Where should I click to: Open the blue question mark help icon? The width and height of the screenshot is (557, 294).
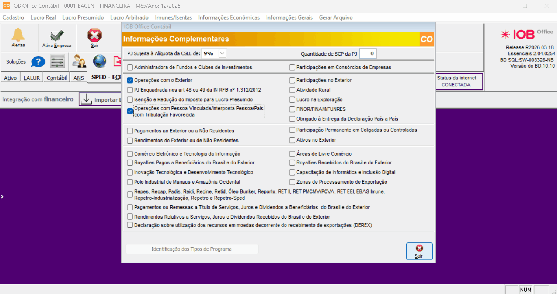click(38, 62)
